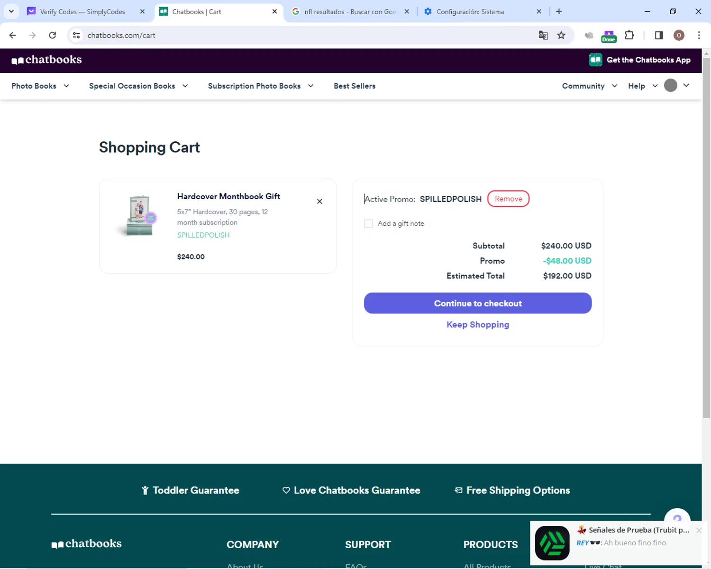Close the Chatbooks Cart tab

(274, 11)
